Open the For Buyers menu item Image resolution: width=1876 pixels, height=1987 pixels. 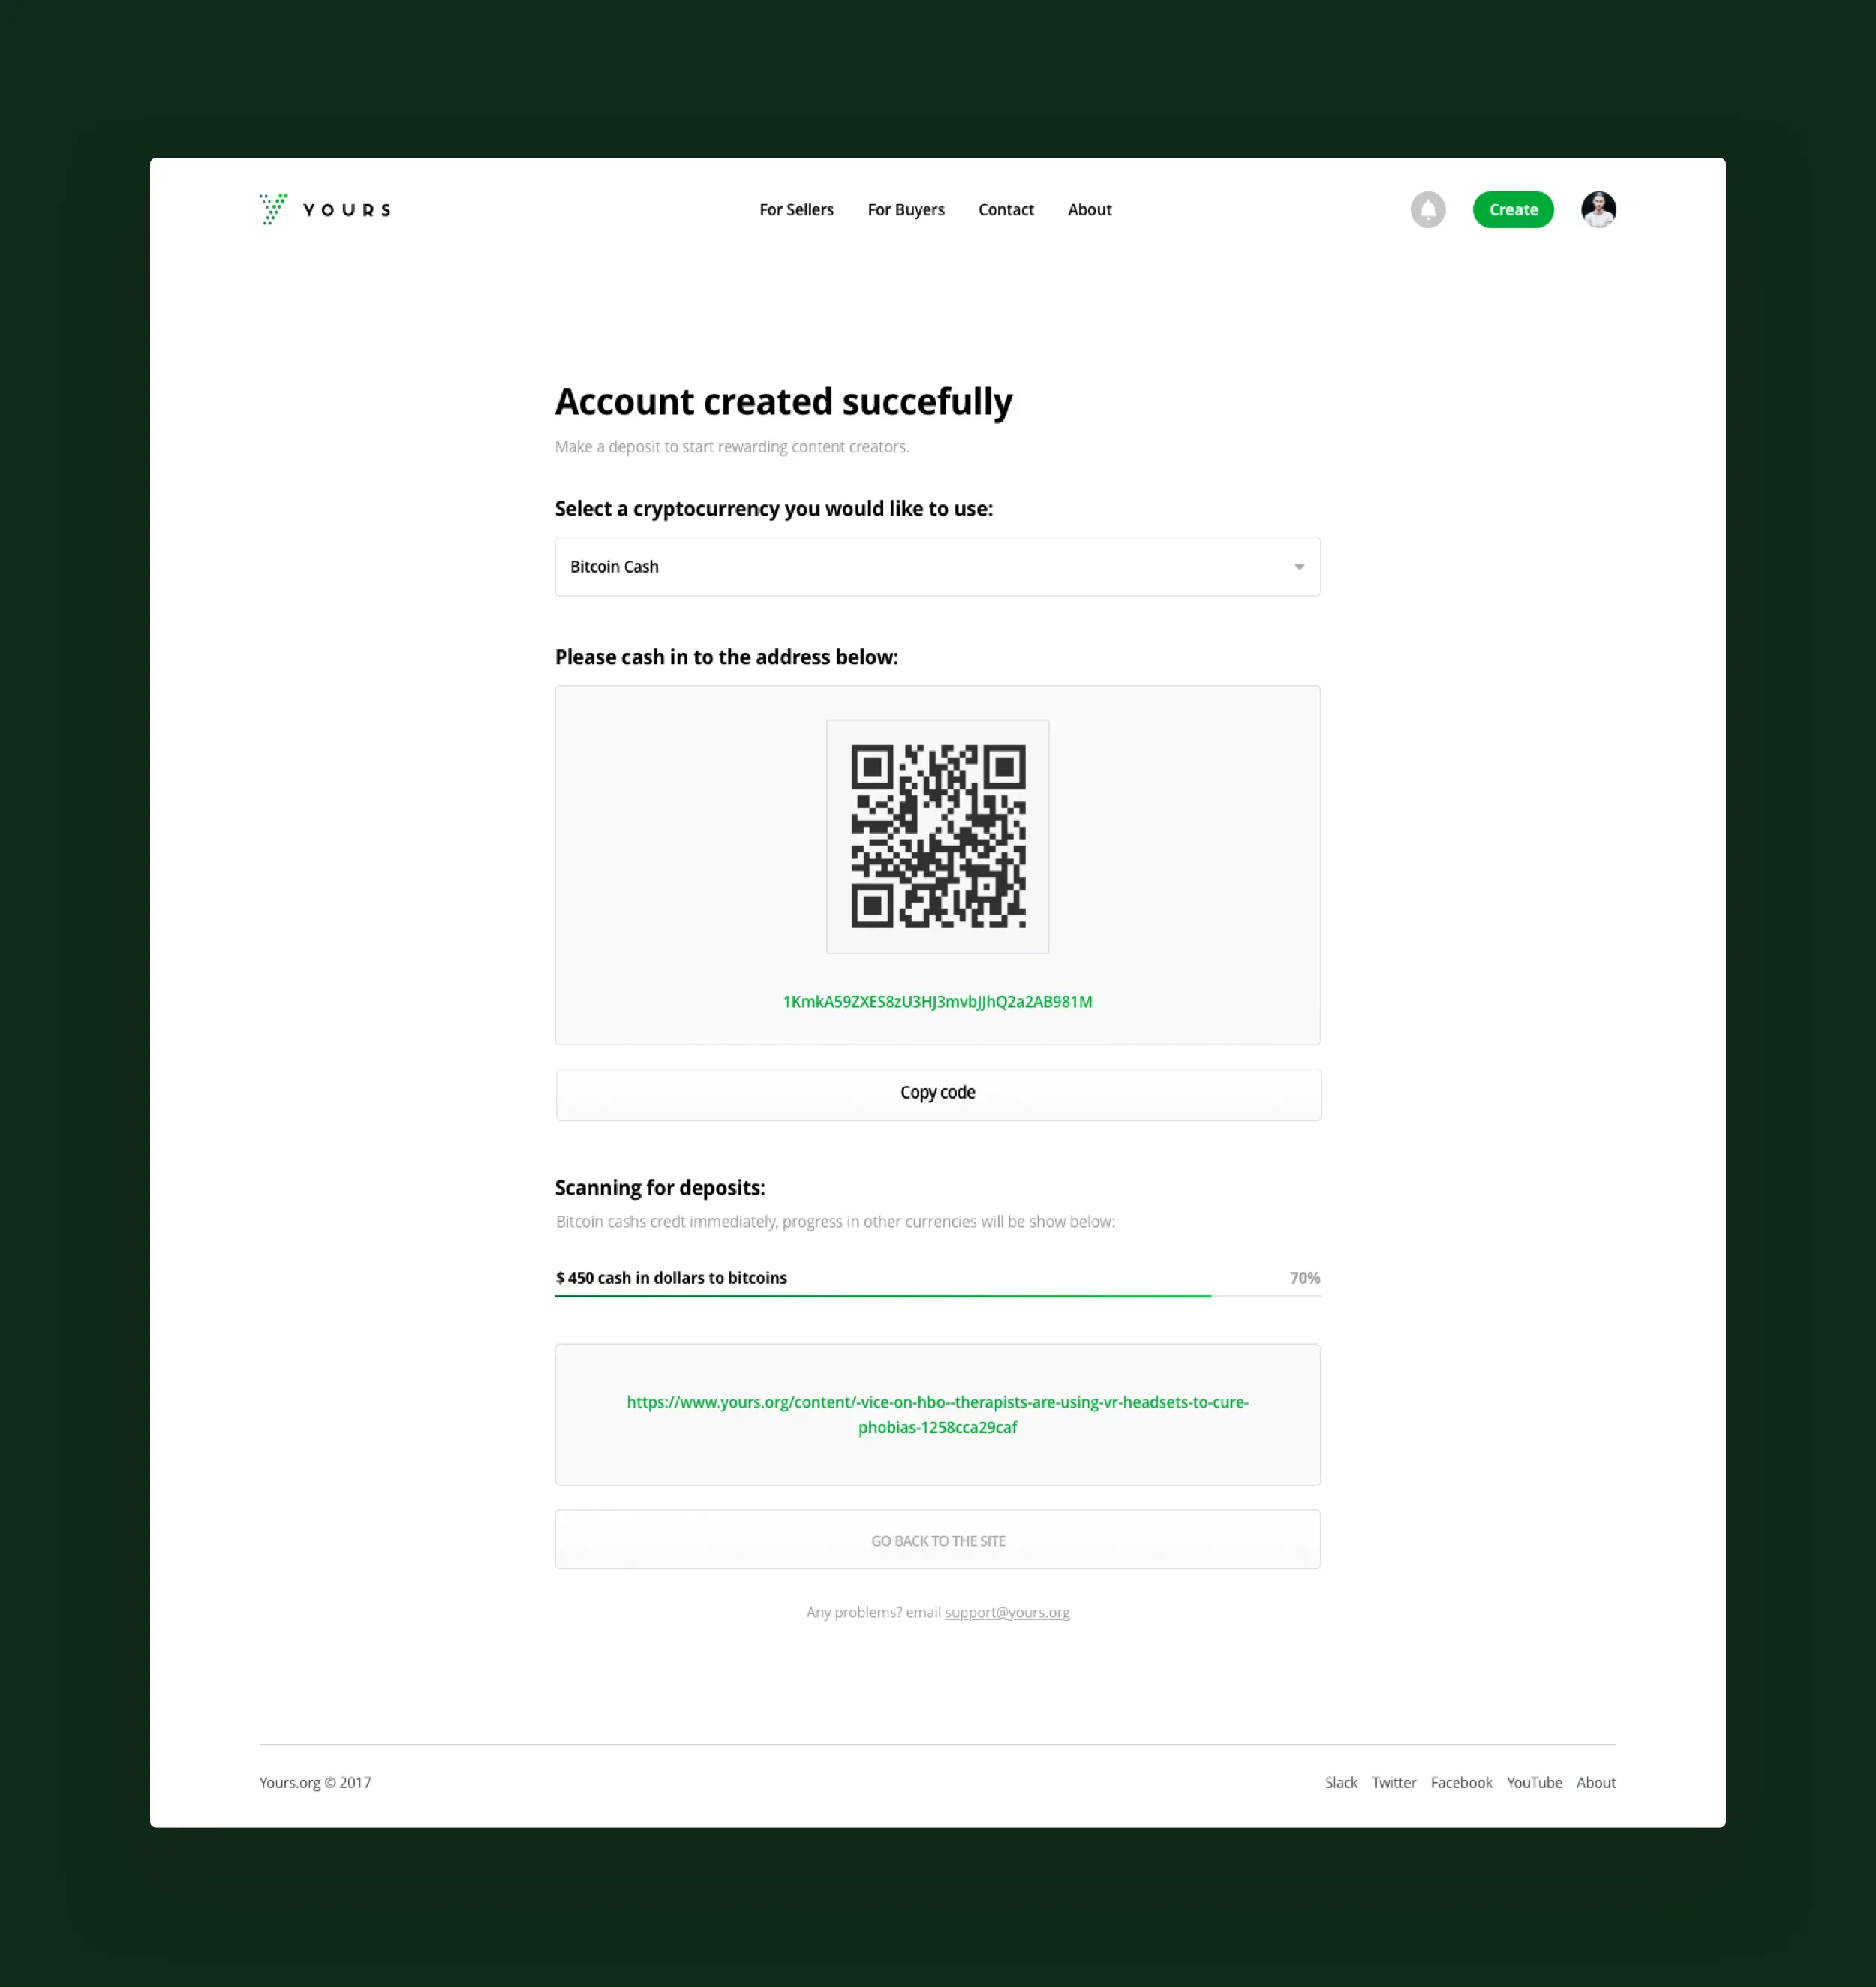(x=906, y=210)
